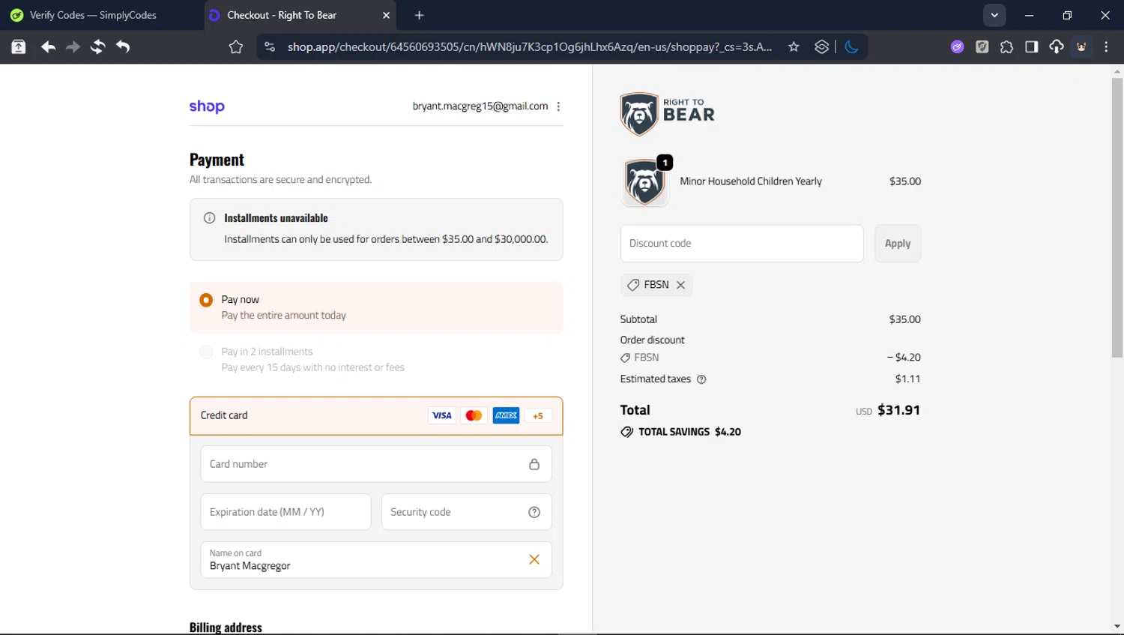Image resolution: width=1124 pixels, height=635 pixels.
Task: Click the Billing address heading
Action: tap(226, 628)
